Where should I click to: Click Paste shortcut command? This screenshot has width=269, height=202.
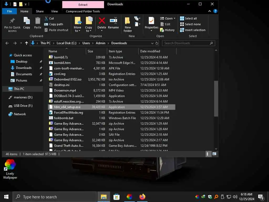(x=56, y=30)
